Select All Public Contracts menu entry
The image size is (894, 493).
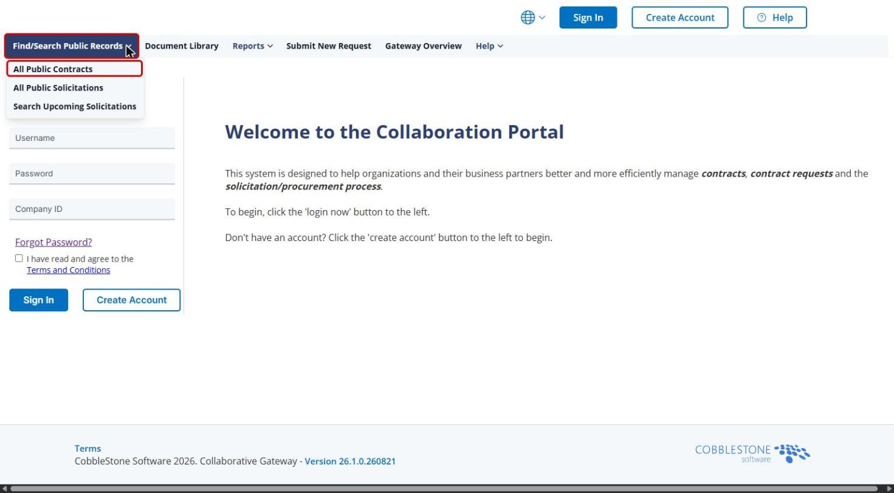[x=75, y=69]
